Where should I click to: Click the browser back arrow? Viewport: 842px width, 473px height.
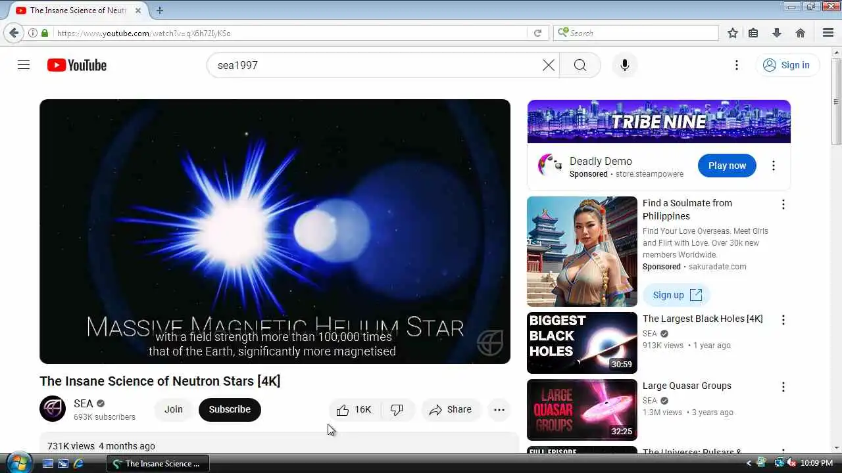(14, 33)
